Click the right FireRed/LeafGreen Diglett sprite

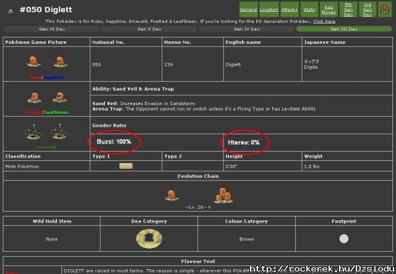60,97
